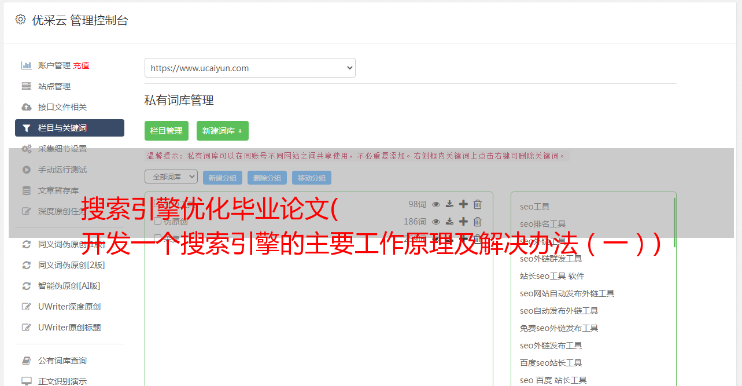View keywords of the 98词 library via eye icon
The height and width of the screenshot is (386, 742).
(x=436, y=204)
